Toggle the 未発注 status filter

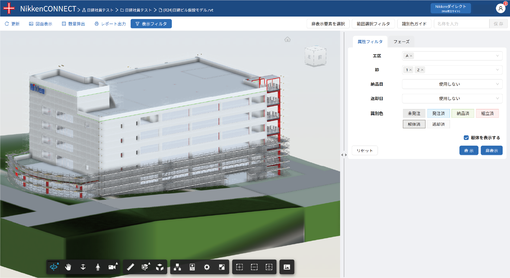414,113
